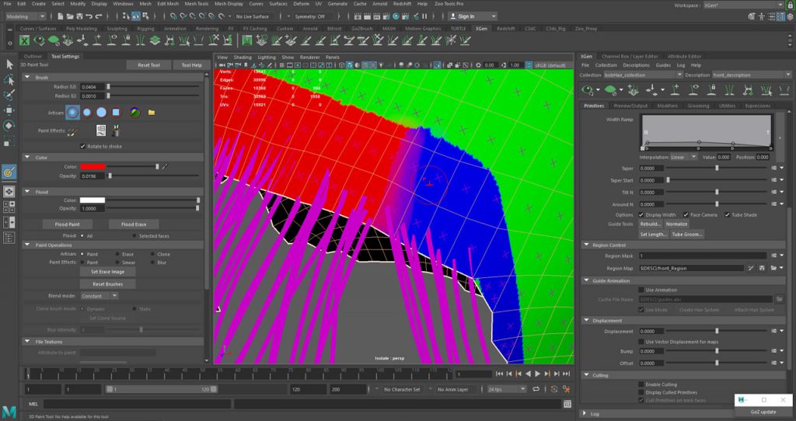This screenshot has height=421, width=796.
Task: Click the color eyedropper next to Color slider
Action: [x=165, y=166]
